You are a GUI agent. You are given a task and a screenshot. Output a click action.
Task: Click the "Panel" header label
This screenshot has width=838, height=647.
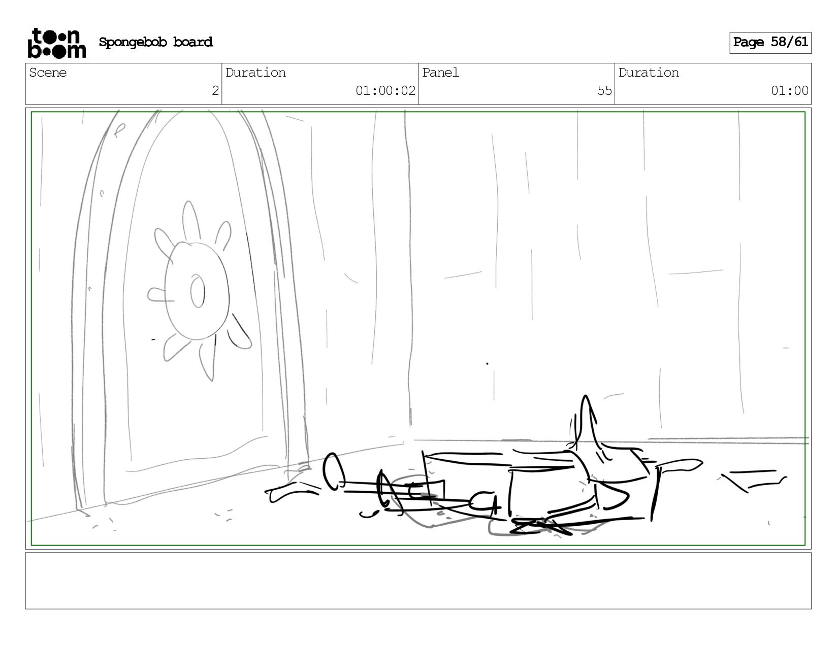440,73
